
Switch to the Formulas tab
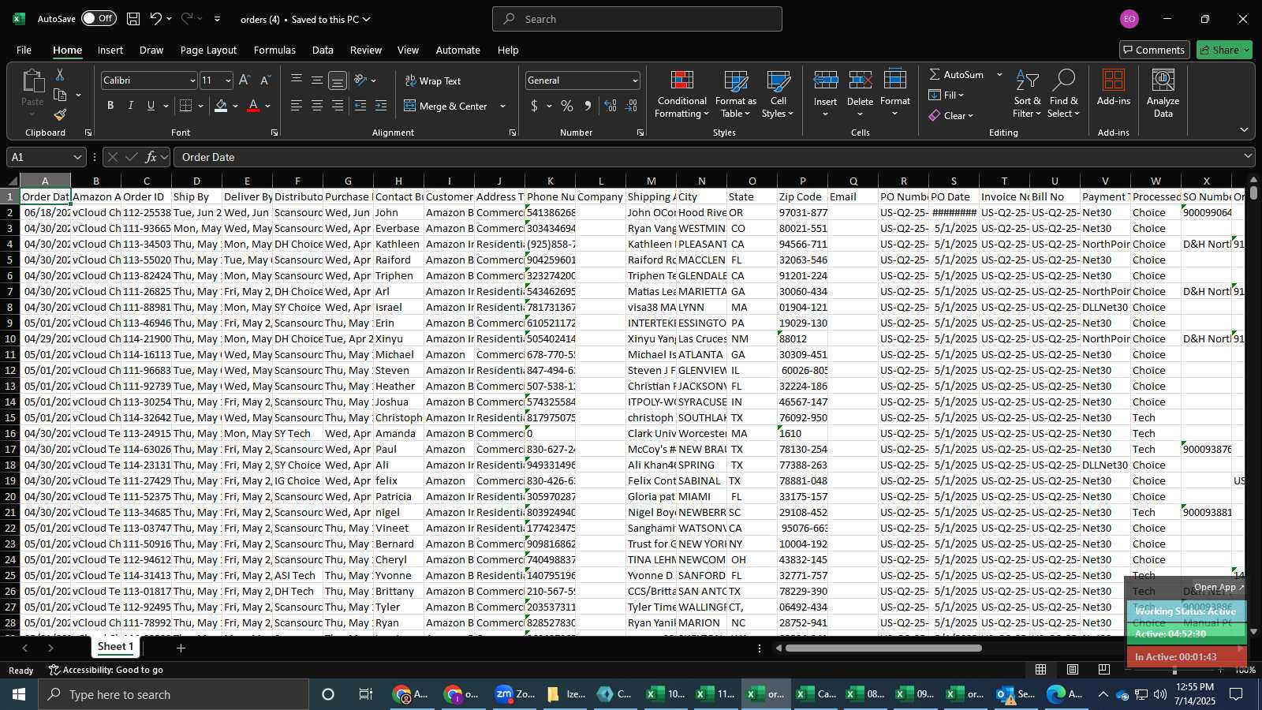(x=274, y=50)
